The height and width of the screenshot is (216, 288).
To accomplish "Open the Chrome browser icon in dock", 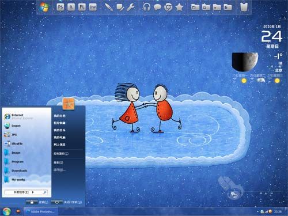I will click(x=168, y=7).
